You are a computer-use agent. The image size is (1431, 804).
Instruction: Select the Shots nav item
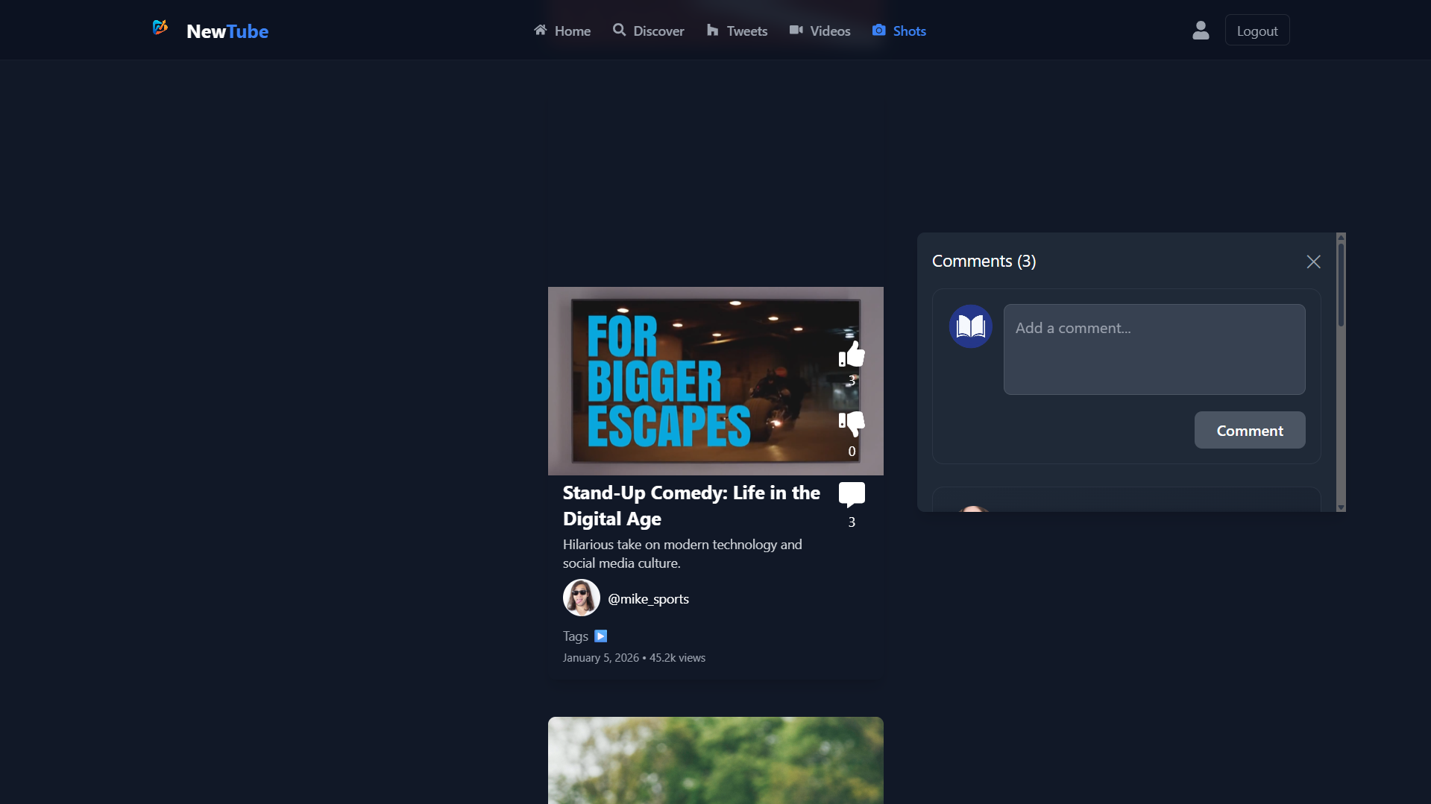pyautogui.click(x=899, y=31)
